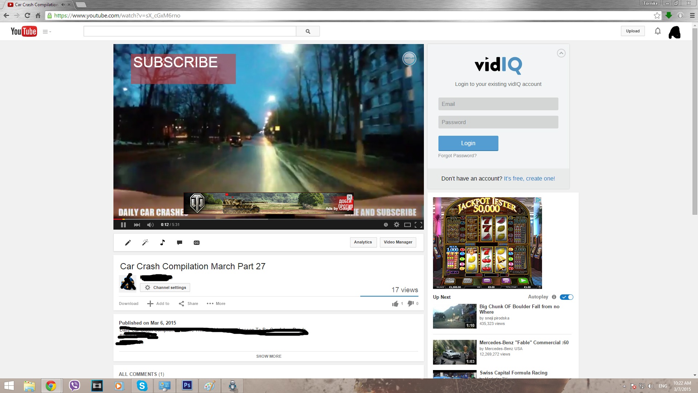Expand the YouTube guide menu
The width and height of the screenshot is (698, 393).
47,32
